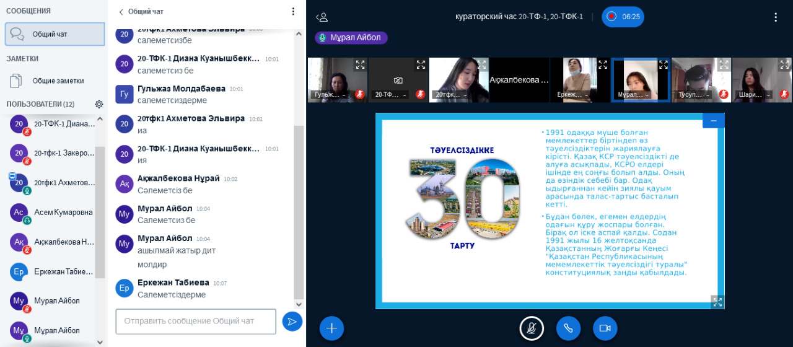Toggle the webcam sharing button

605,328
